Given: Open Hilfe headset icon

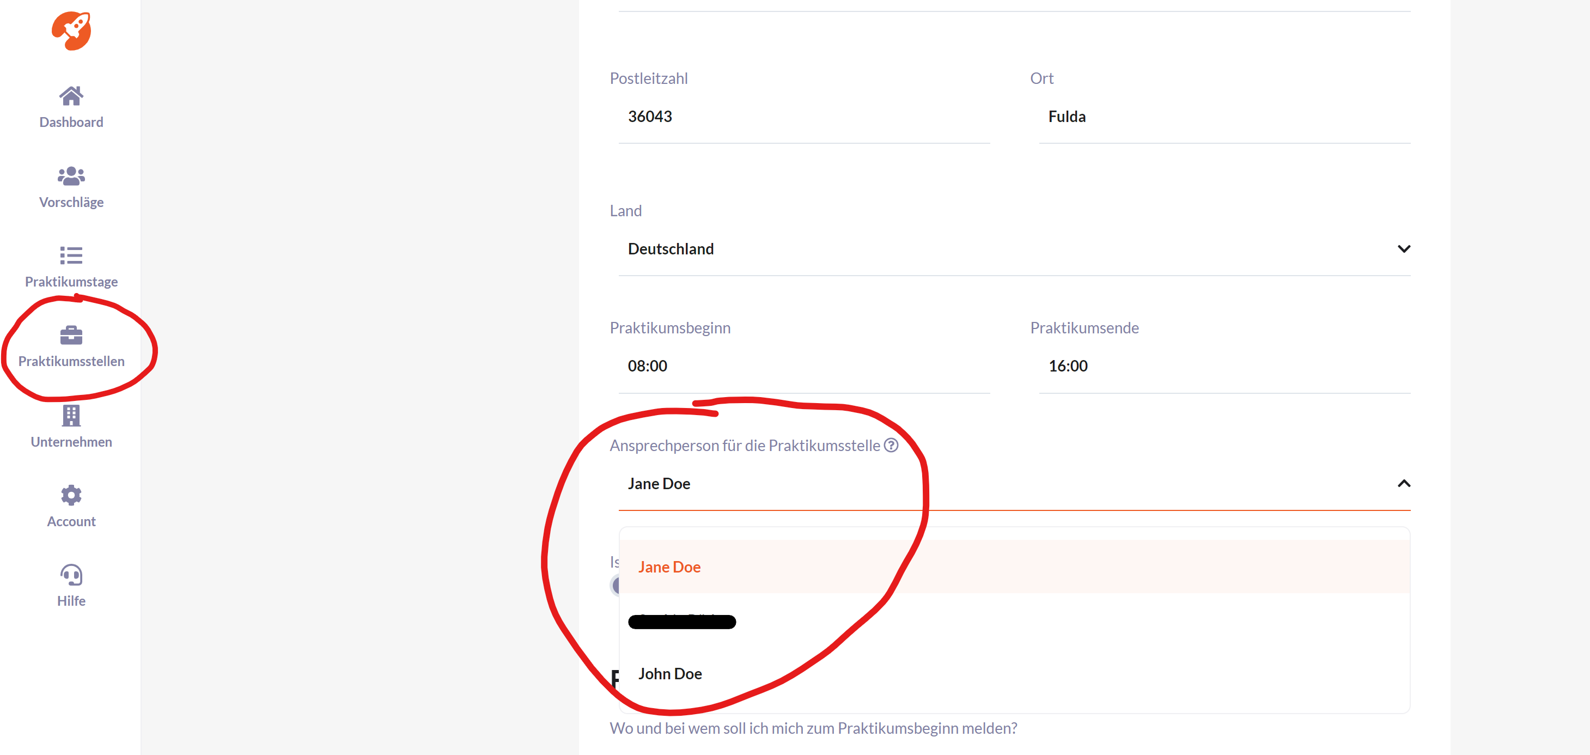Looking at the screenshot, I should [71, 575].
